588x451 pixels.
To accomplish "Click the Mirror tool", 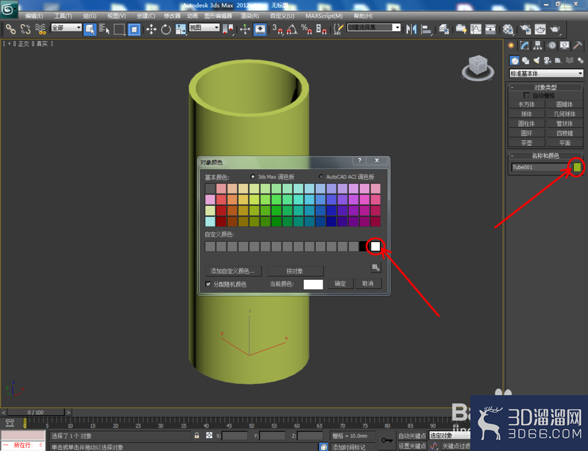I will (x=412, y=29).
